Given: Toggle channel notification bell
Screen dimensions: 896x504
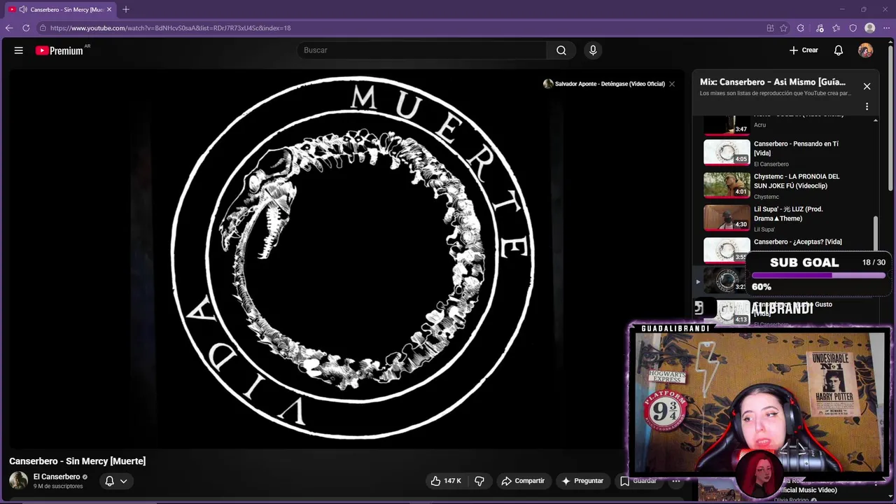Looking at the screenshot, I should 109,481.
